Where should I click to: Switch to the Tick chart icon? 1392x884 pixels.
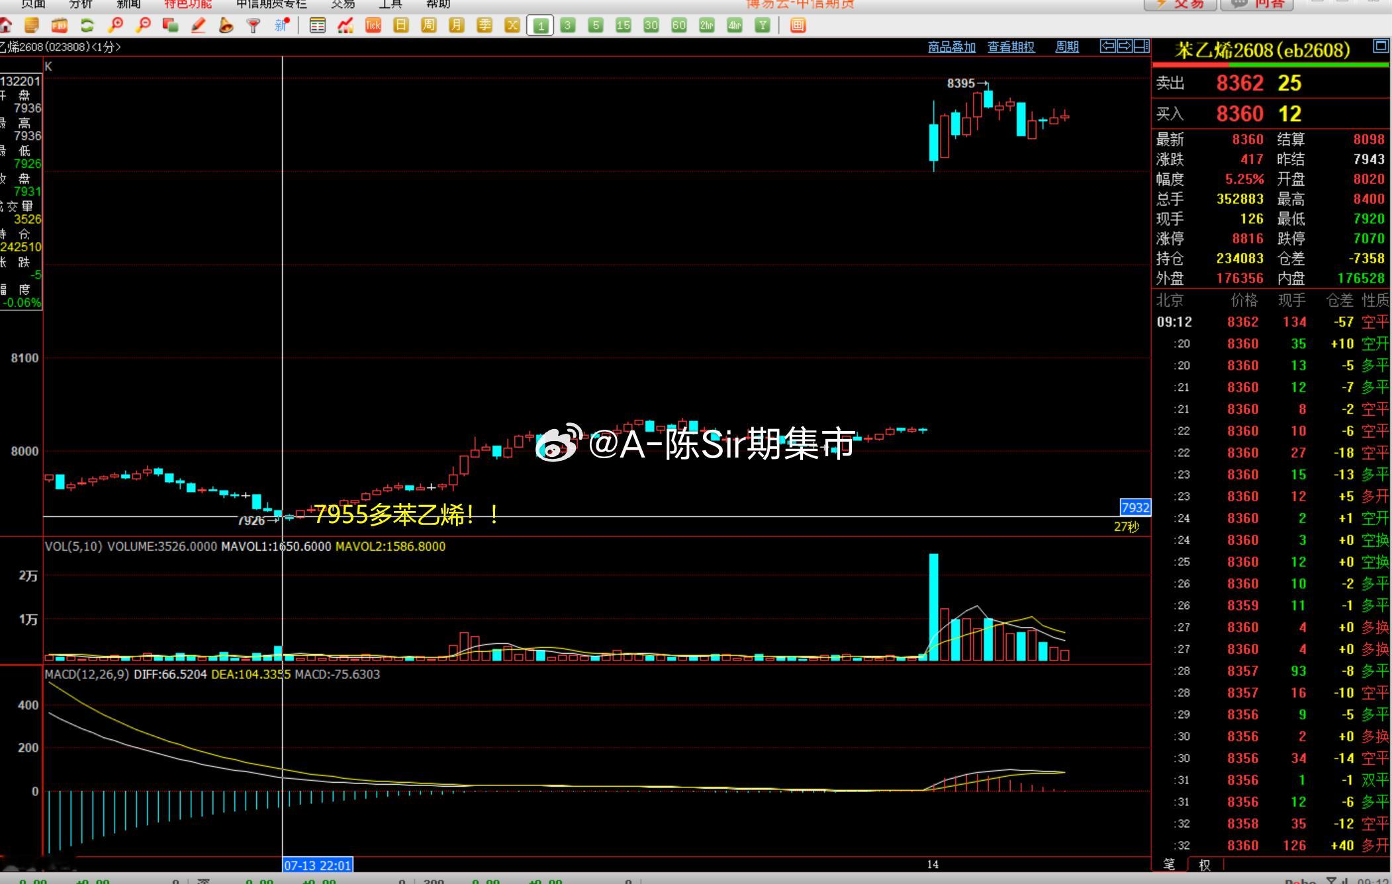pyautogui.click(x=373, y=26)
